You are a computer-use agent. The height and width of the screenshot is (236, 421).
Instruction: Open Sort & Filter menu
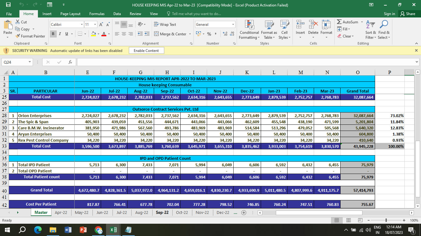[x=371, y=29]
